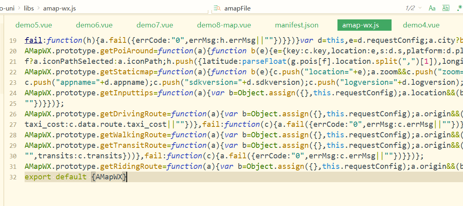Click line number 25 in the gutter
This screenshot has height=206, width=463.
click(x=13, y=103)
